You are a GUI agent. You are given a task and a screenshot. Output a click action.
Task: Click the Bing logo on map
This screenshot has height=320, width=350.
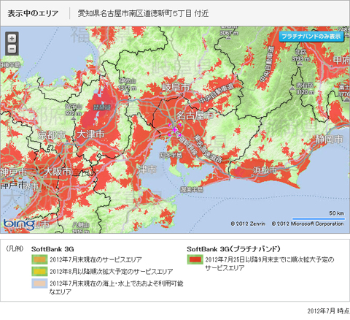19,224
